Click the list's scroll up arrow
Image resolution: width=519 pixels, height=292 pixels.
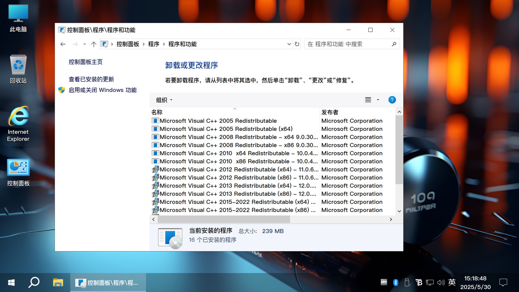[399, 112]
